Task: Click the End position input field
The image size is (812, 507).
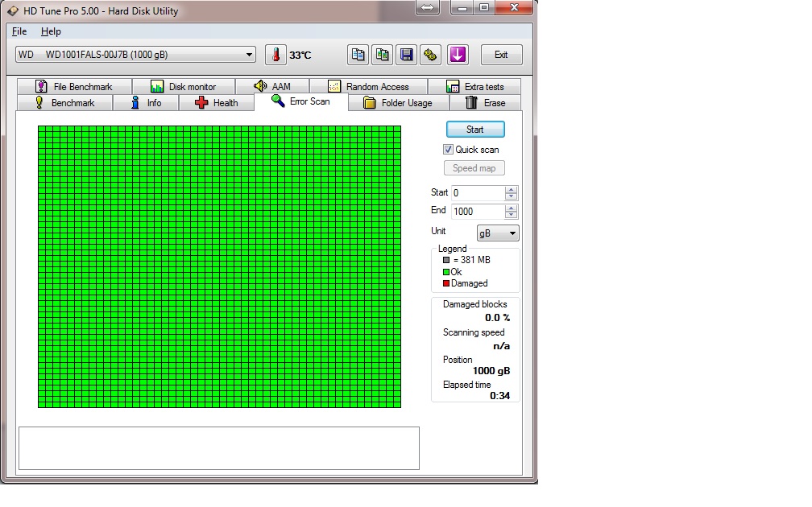Action: click(478, 211)
